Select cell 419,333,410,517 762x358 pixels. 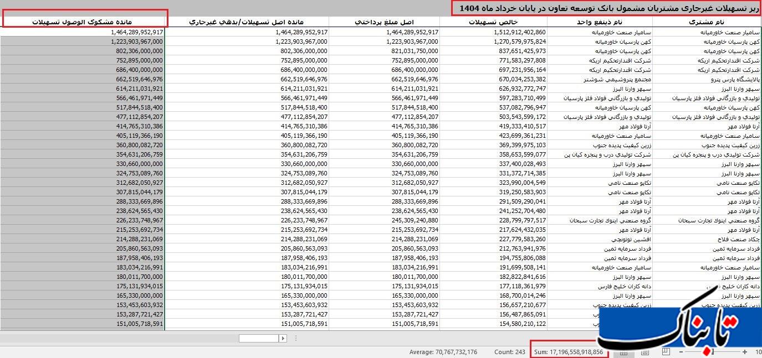[494, 126]
